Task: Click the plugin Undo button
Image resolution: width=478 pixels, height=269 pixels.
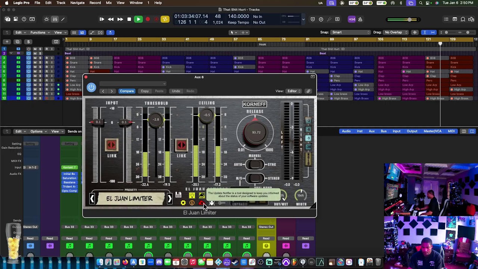Action: (x=176, y=91)
